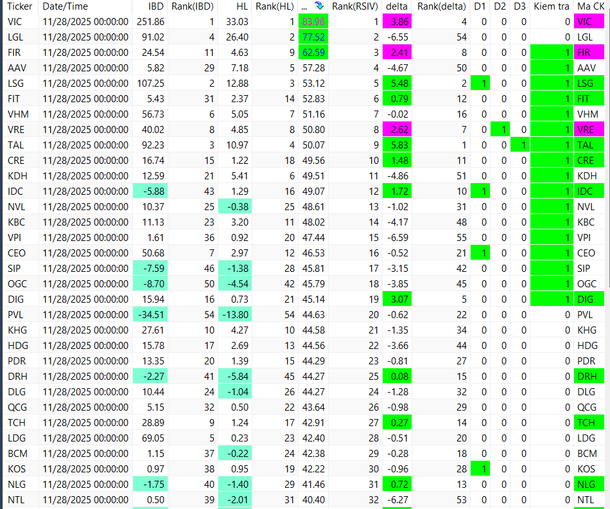Click the HL value -13.80
610x509 pixels.
coord(235,315)
